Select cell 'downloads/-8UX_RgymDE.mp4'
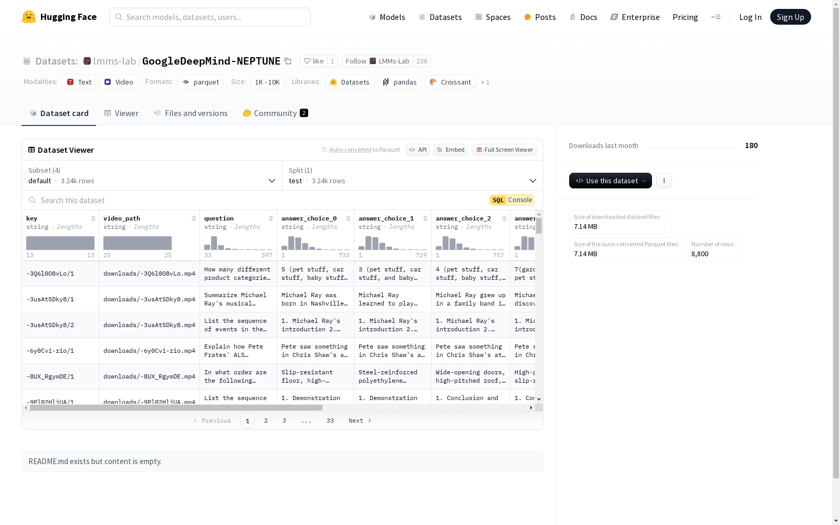The width and height of the screenshot is (840, 525). point(149,376)
